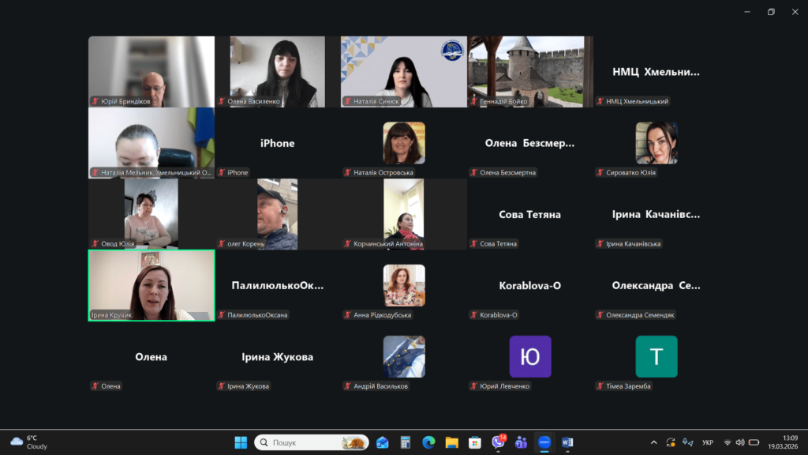The width and height of the screenshot is (808, 455).
Task: Click the purple Ю avatar of Юрий Левченко
Action: pos(530,356)
